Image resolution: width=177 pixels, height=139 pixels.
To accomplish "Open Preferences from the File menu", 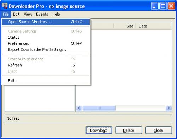I will 46,43.
